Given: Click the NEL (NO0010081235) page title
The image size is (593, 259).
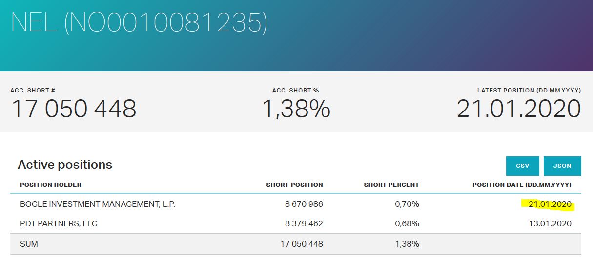Looking at the screenshot, I should pyautogui.click(x=139, y=22).
